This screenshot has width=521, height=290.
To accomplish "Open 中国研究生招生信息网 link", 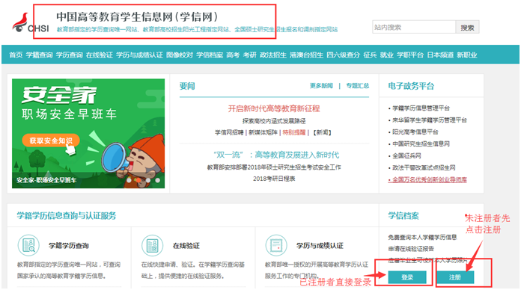I will pyautogui.click(x=421, y=144).
